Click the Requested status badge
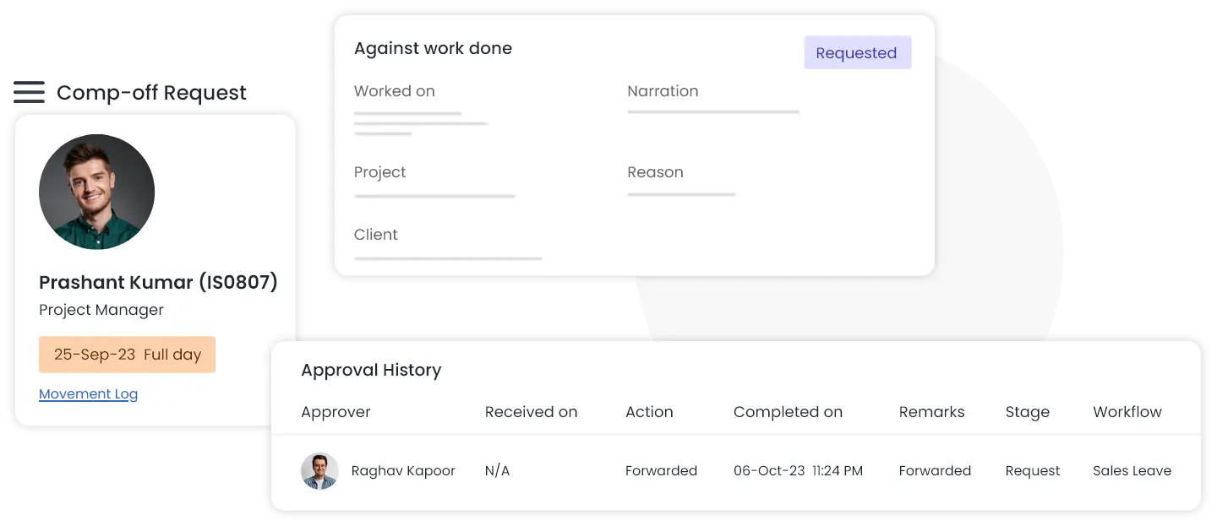Screen dimensions: 1217x526 coord(856,52)
